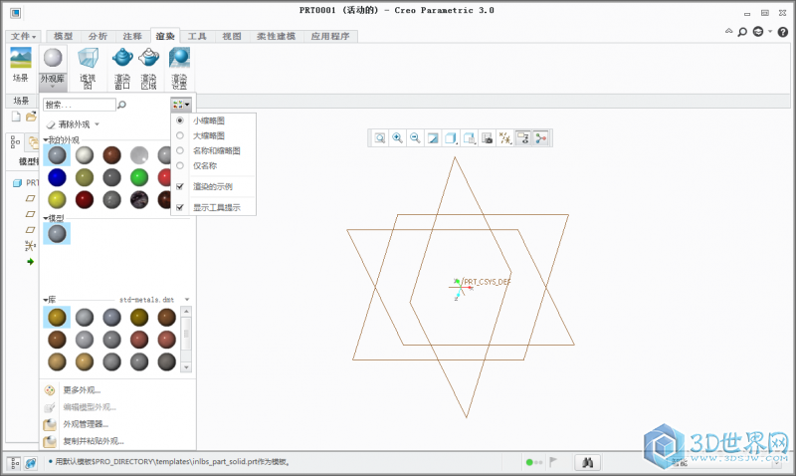Collapse the 我的外观 section
Viewport: 796px width, 476px height.
coord(45,139)
